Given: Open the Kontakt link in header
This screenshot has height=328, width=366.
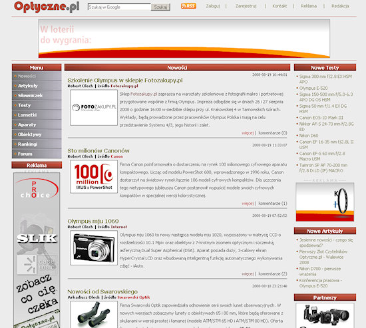Looking at the screenshot, I should pyautogui.click(x=279, y=6).
